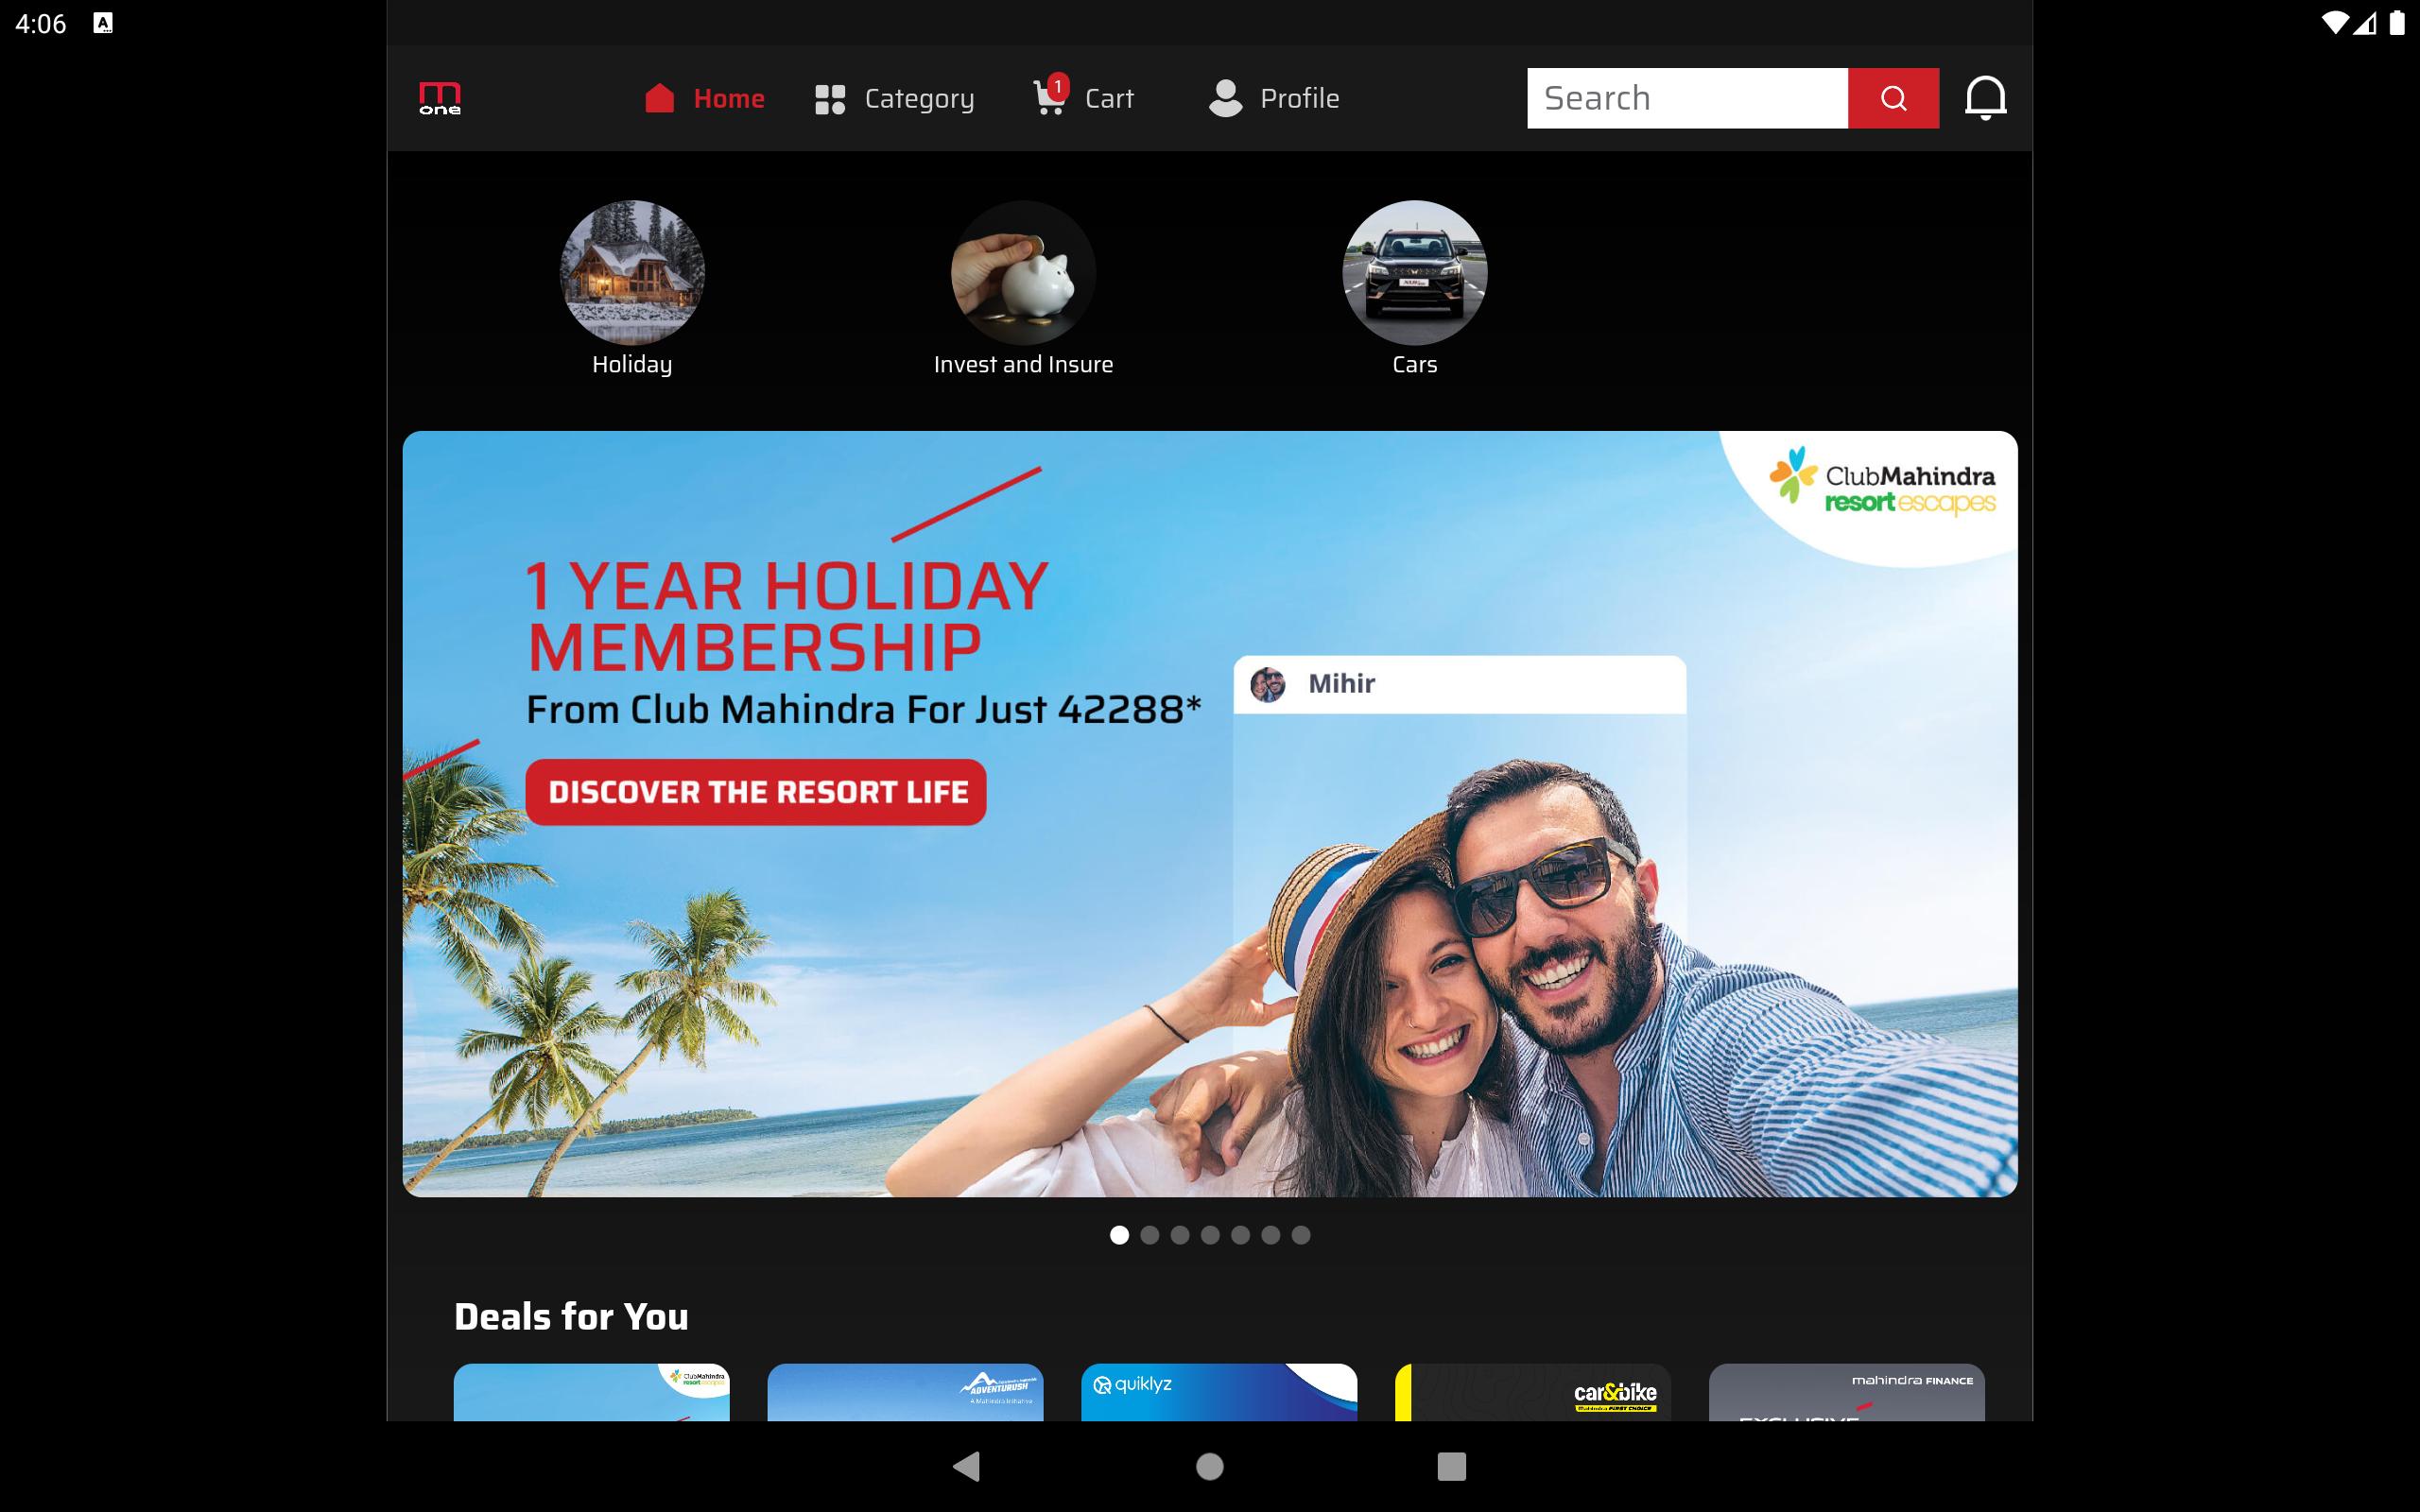
Task: Select the Holiday category circle image
Action: click(632, 272)
